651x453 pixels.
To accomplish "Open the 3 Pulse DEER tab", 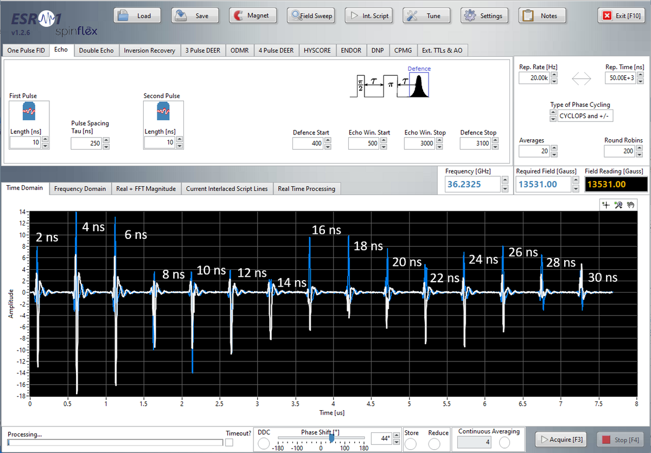I will coord(202,50).
